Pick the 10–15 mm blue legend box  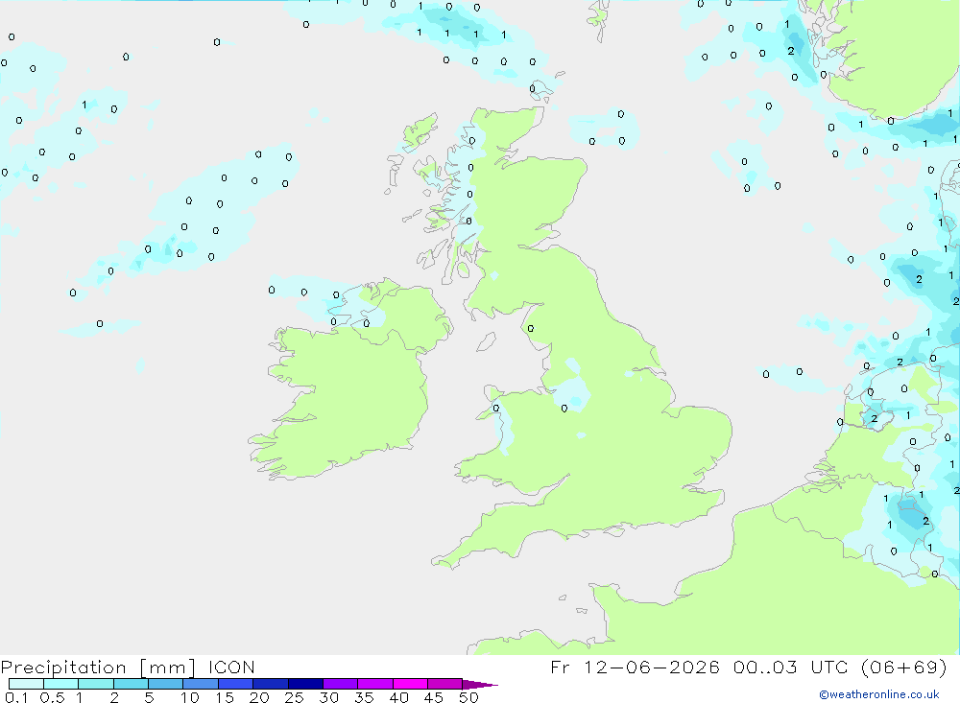coord(201,684)
